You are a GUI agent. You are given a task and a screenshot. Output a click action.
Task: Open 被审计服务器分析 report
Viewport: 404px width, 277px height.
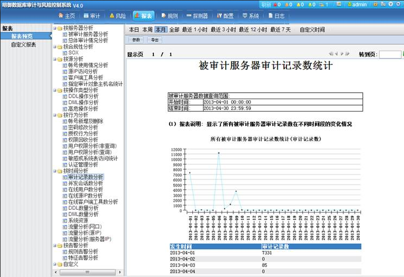click(x=88, y=34)
